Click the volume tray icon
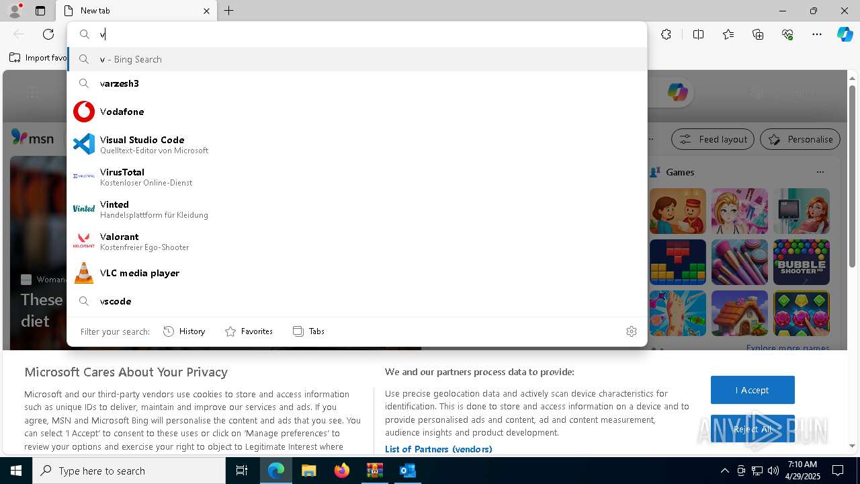The height and width of the screenshot is (484, 860). 773,471
